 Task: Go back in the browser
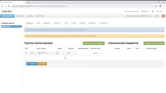point(2,6)
